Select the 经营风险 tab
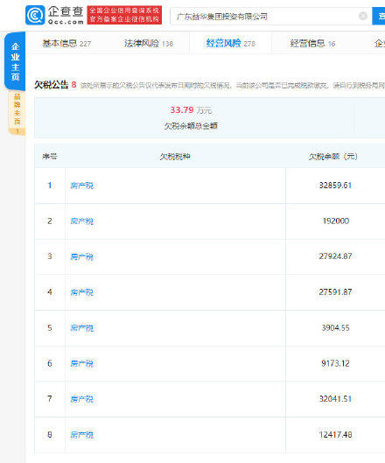The image size is (385, 463). coord(230,44)
